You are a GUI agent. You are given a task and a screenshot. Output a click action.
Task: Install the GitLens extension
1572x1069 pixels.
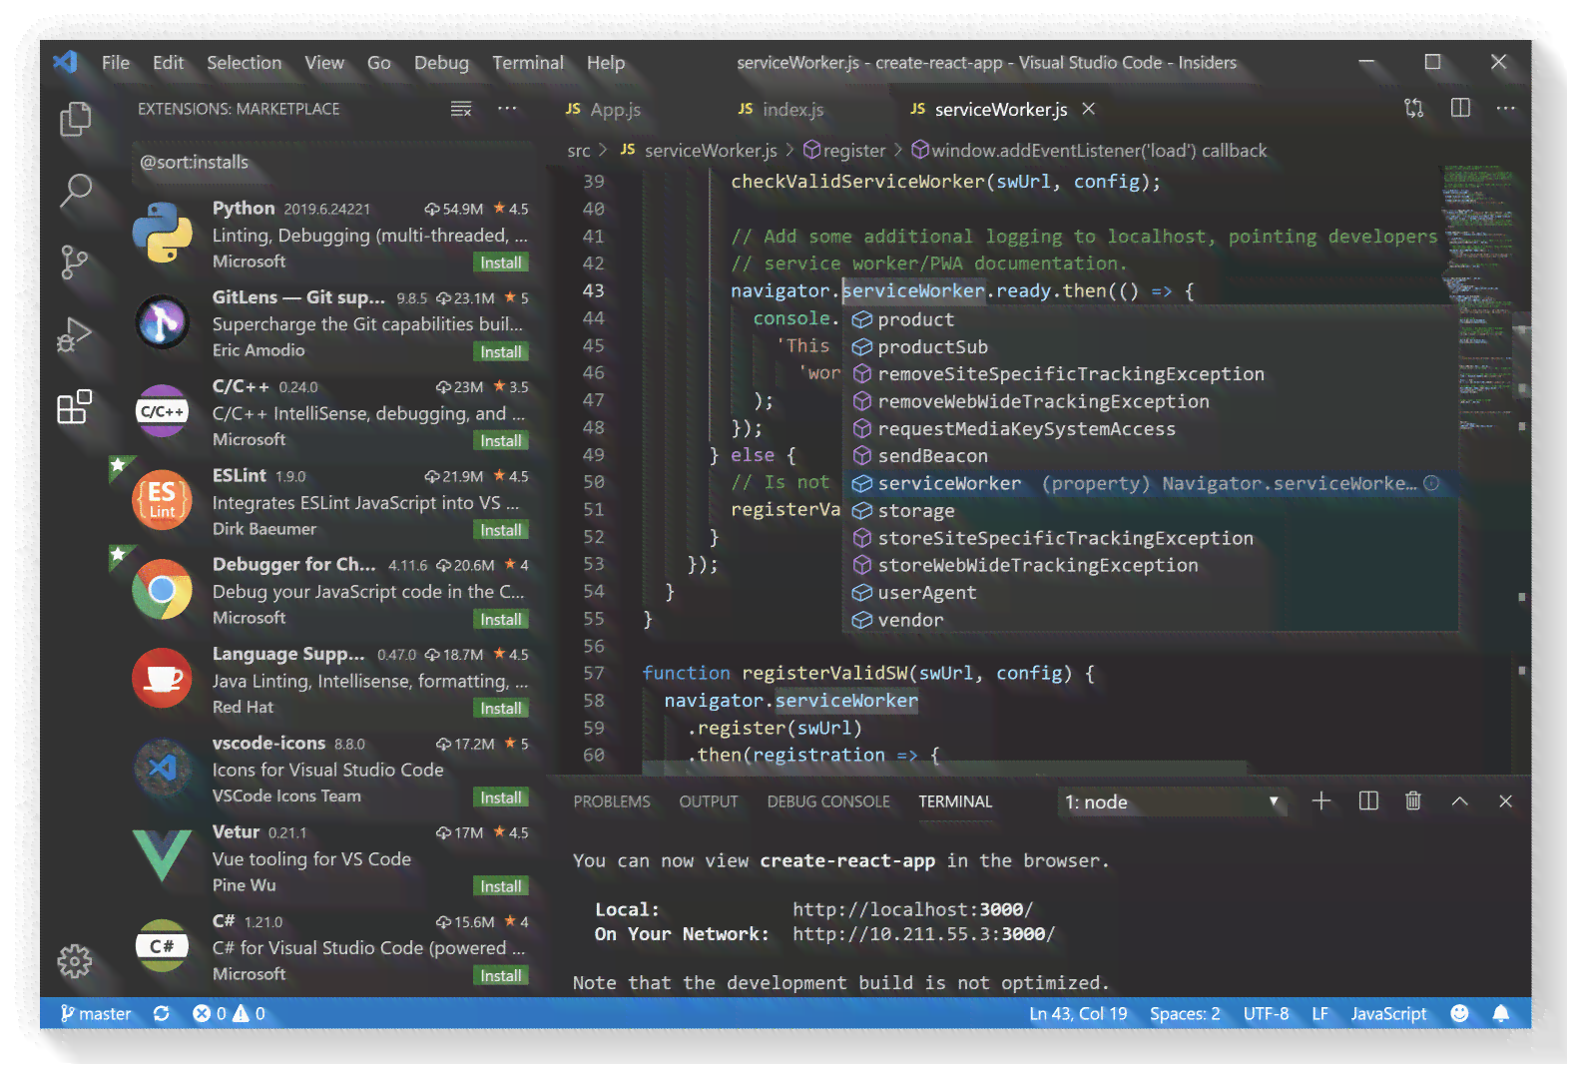[x=501, y=352]
